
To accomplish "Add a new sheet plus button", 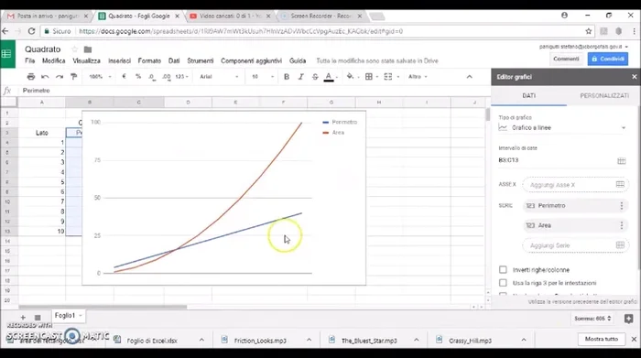I will pyautogui.click(x=23, y=317).
